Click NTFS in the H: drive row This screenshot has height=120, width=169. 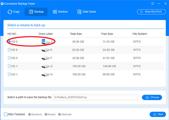tap(137, 74)
